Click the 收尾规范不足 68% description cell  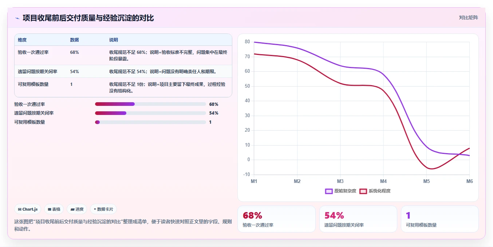click(x=169, y=55)
